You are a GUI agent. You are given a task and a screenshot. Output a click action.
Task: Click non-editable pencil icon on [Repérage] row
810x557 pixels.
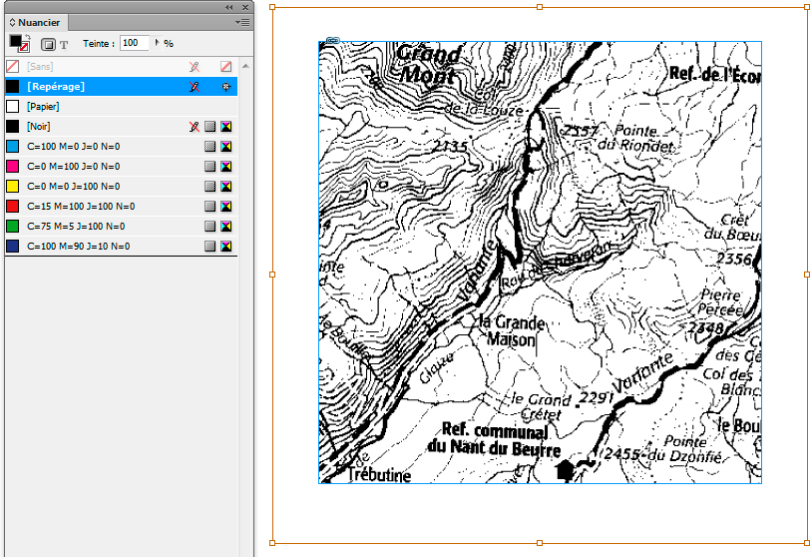(x=195, y=86)
